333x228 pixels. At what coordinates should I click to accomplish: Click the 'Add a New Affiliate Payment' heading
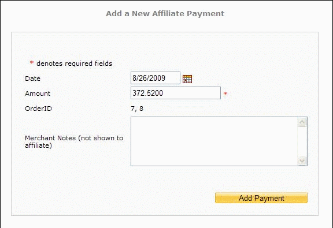click(165, 14)
